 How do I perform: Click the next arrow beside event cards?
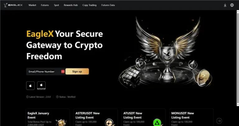(x=219, y=121)
